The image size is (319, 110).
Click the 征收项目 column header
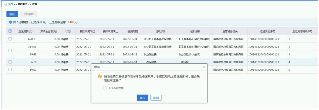tap(160, 31)
